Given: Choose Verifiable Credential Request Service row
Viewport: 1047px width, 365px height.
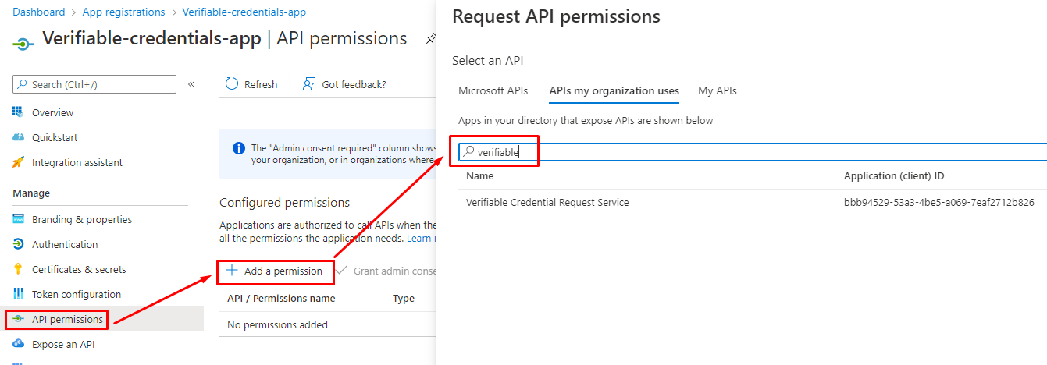Looking at the screenshot, I should 547,202.
